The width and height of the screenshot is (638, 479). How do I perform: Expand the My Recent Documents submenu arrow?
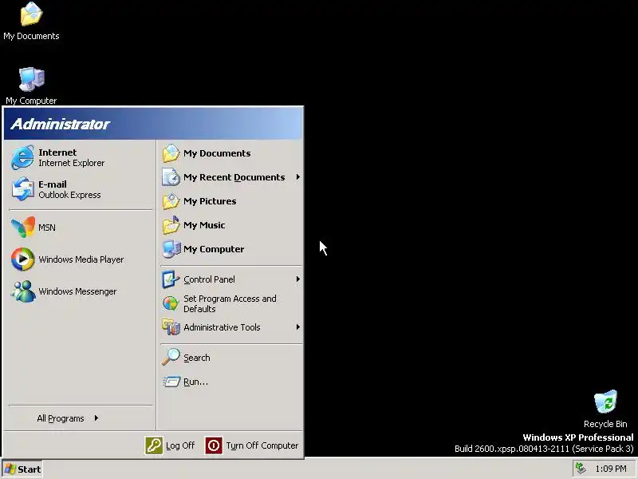(x=297, y=177)
